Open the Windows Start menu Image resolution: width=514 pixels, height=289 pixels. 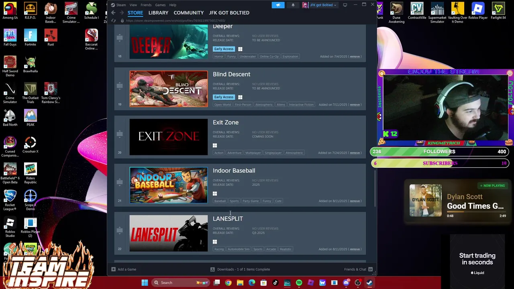coord(145,283)
